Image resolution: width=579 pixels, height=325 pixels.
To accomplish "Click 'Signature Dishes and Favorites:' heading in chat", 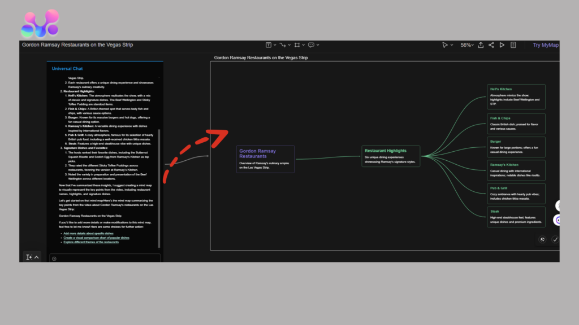I will click(86, 148).
